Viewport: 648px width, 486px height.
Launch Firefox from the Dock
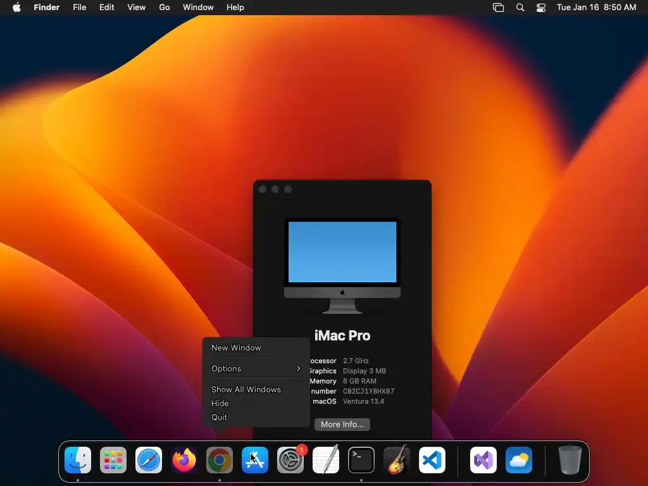[184, 460]
